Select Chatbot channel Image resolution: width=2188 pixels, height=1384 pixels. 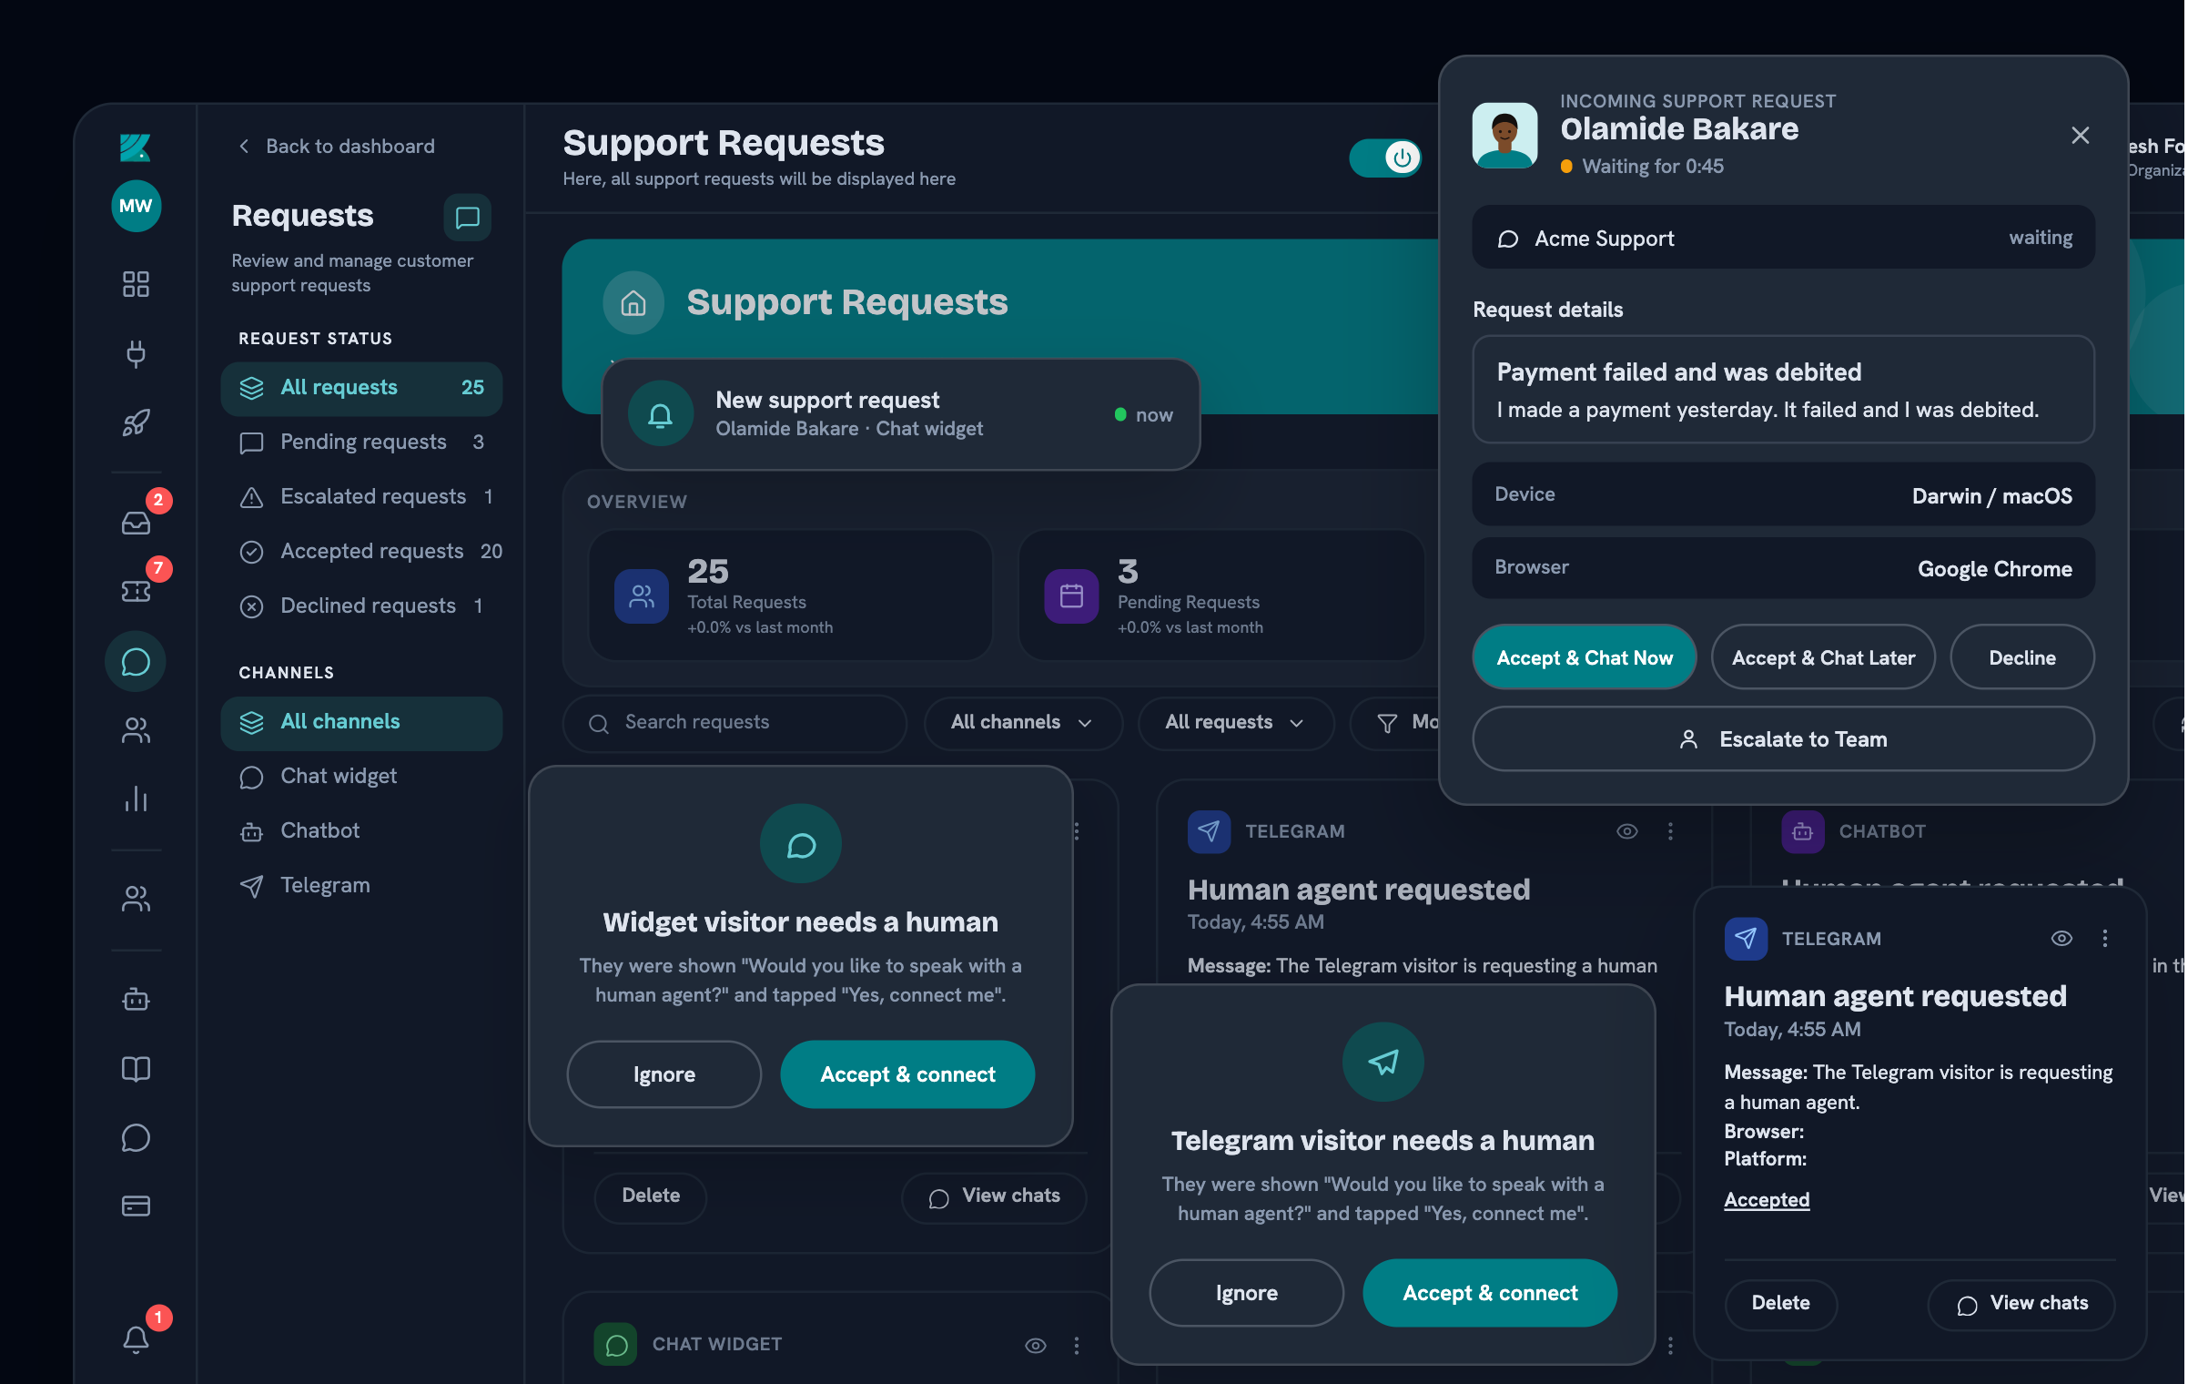click(361, 831)
